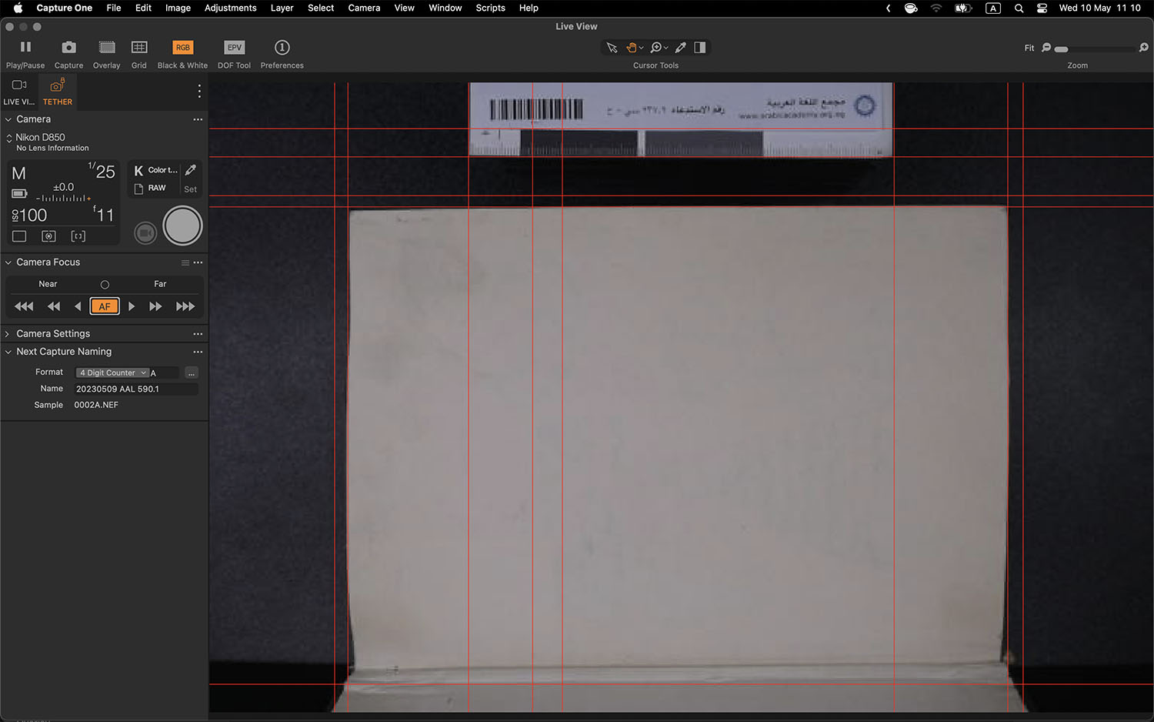Move focus far by small step
This screenshot has height=722, width=1154.
click(132, 306)
